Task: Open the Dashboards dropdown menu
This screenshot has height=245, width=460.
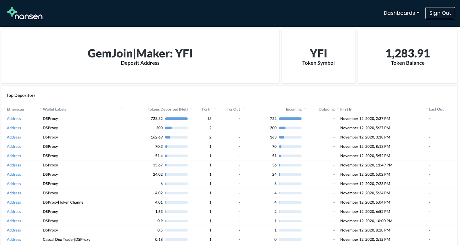Action: pos(401,13)
